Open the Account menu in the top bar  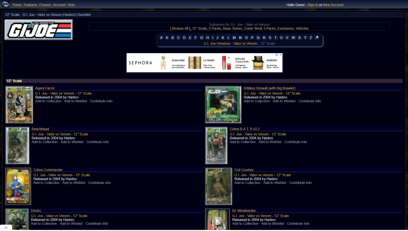tap(59, 5)
